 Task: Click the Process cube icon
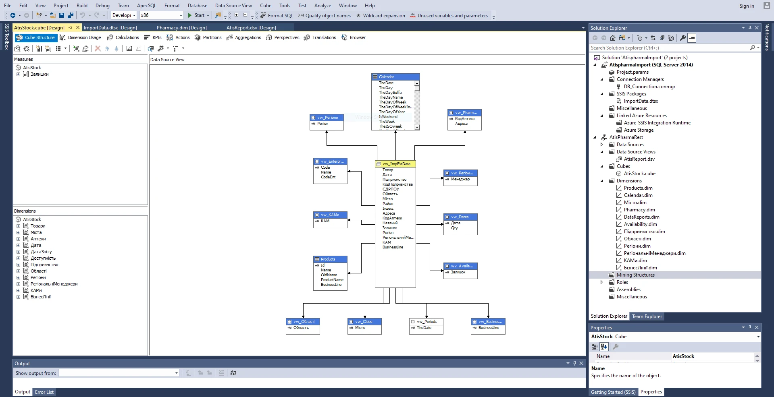[x=27, y=48]
